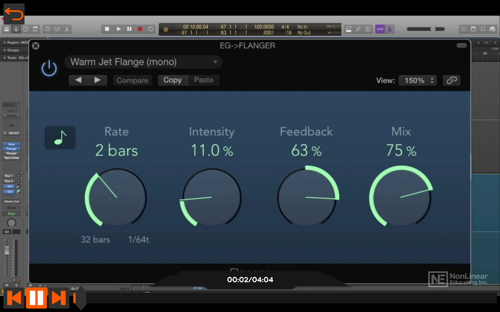Open the Amp insert slot
The width and height of the screenshot is (500, 312).
(11, 144)
